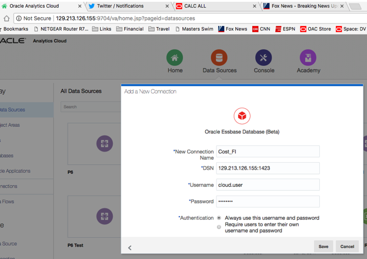Open the Travel bookmarks folder
The height and width of the screenshot is (259, 367).
coord(159,29)
